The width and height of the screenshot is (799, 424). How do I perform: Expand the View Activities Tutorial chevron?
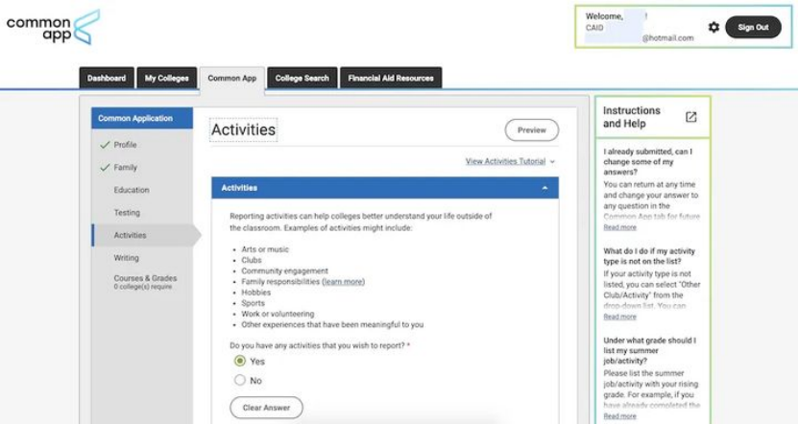[x=553, y=162]
